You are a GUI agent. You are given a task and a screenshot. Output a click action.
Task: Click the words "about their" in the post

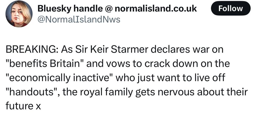(223, 92)
